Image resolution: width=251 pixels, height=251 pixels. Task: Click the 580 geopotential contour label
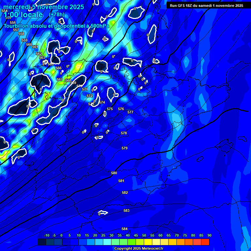(114, 173)
